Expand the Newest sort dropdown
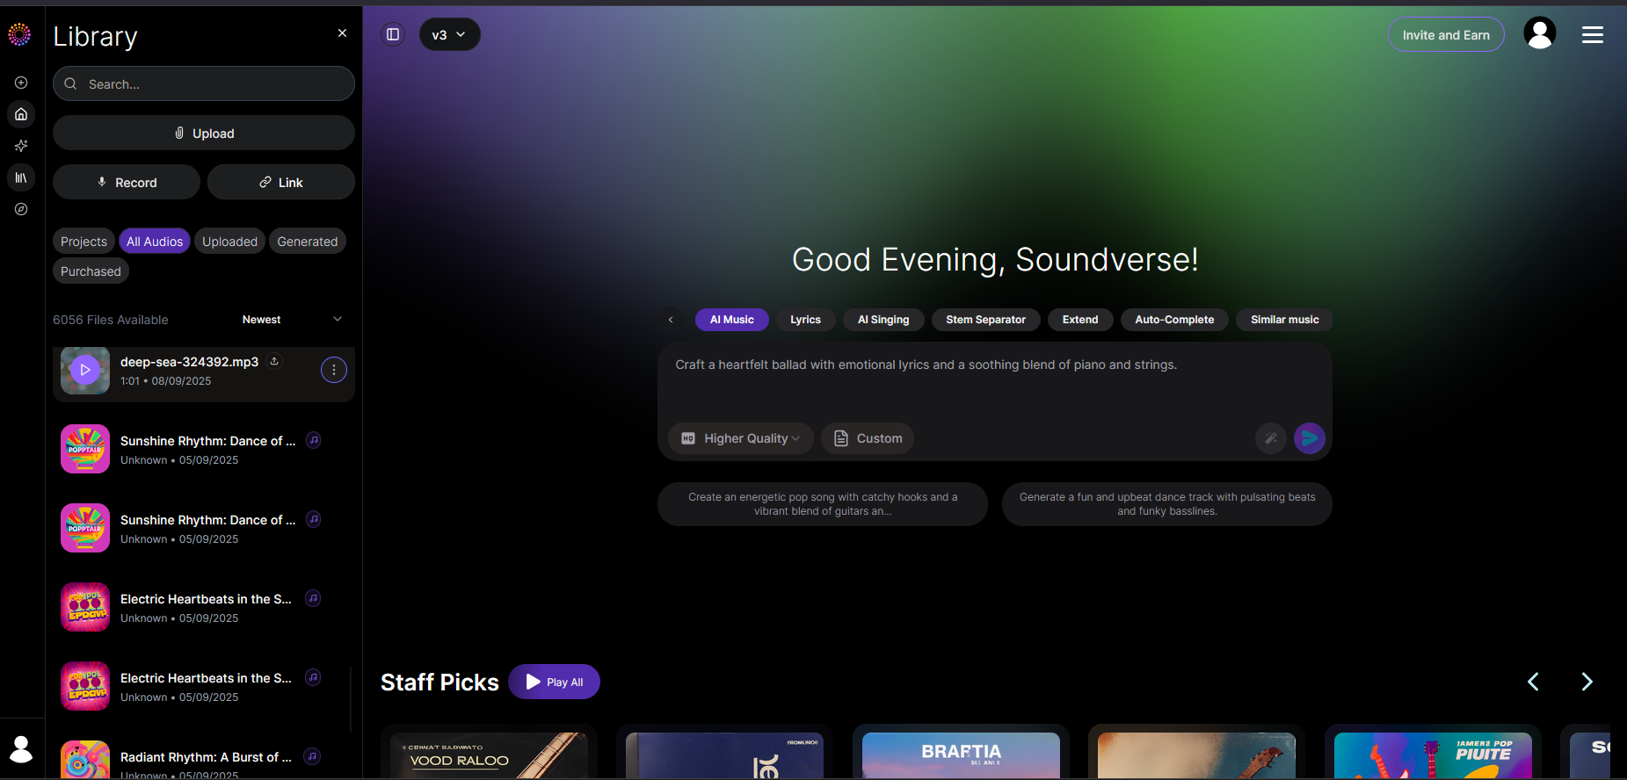 click(292, 320)
